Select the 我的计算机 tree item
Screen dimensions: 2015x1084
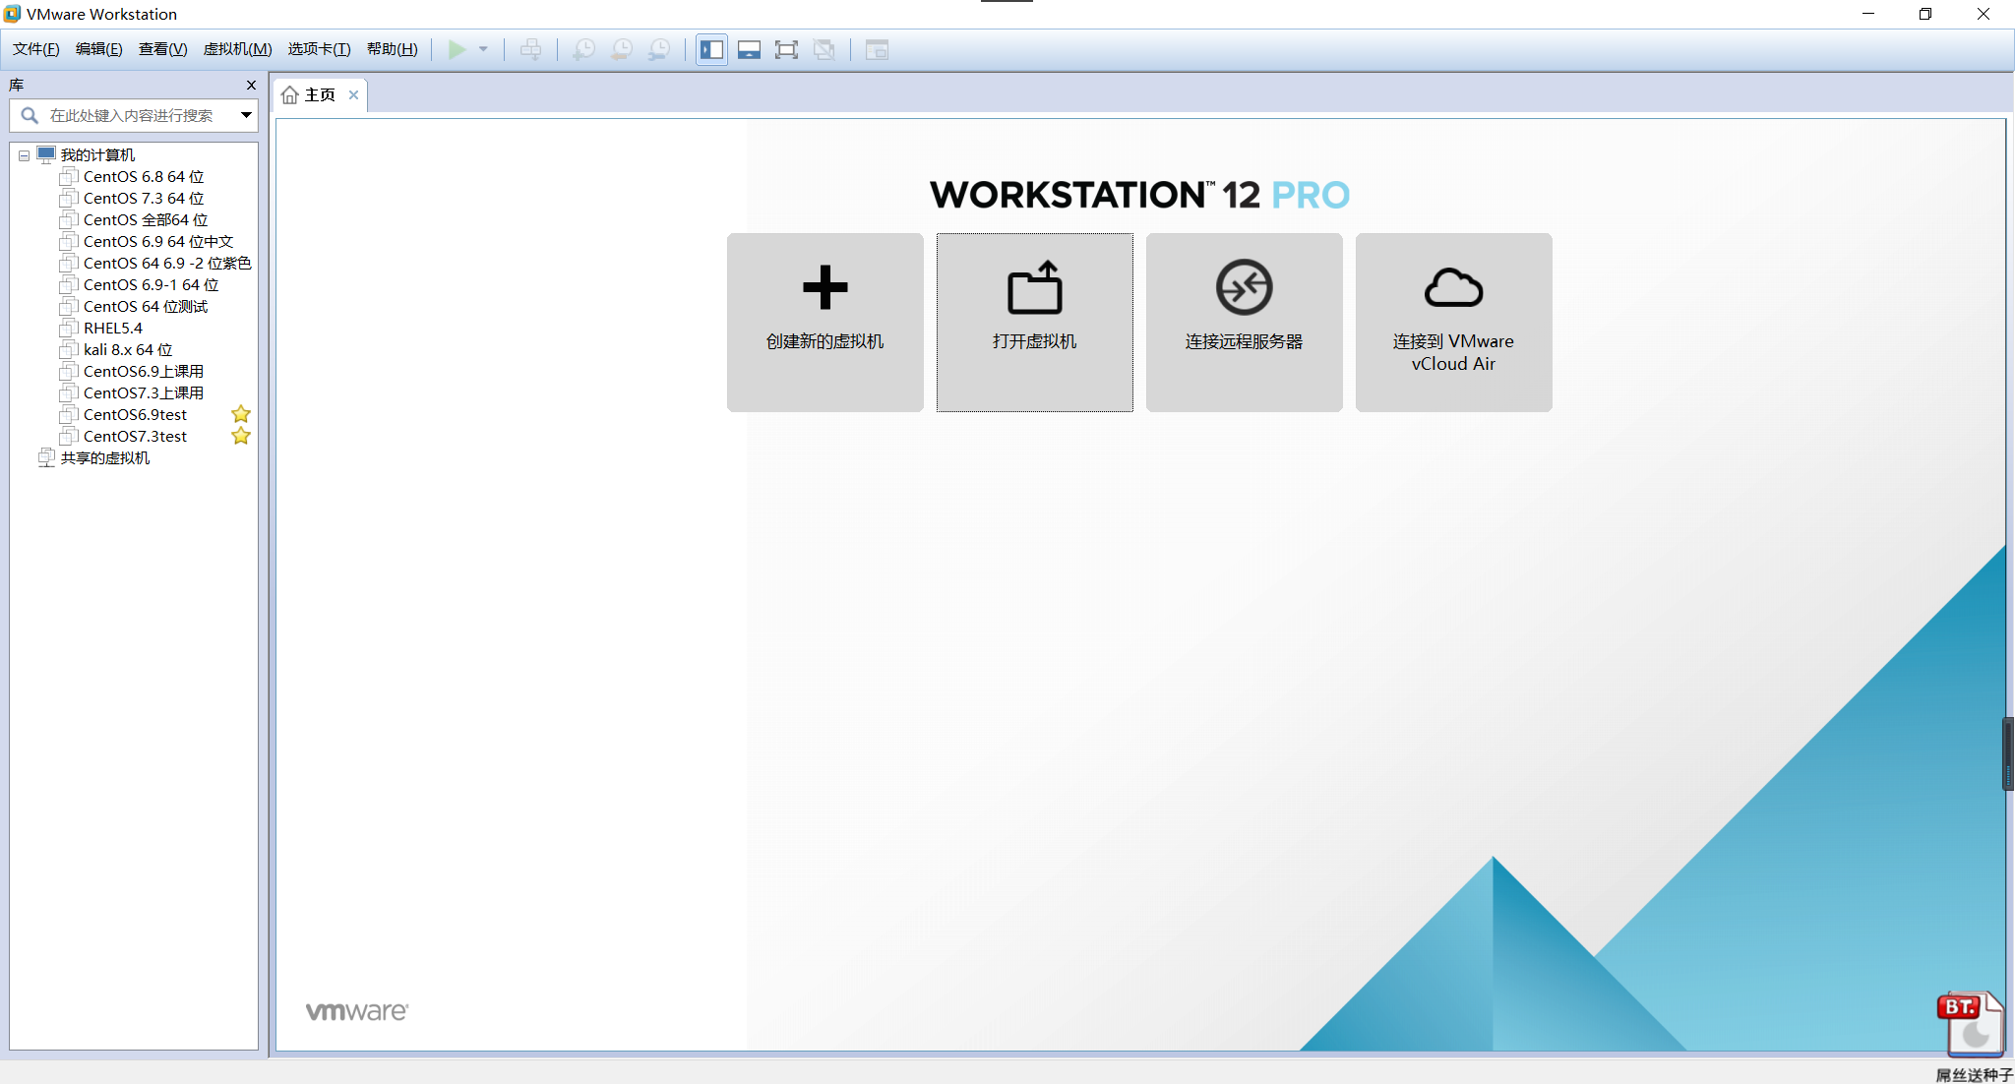pos(97,155)
